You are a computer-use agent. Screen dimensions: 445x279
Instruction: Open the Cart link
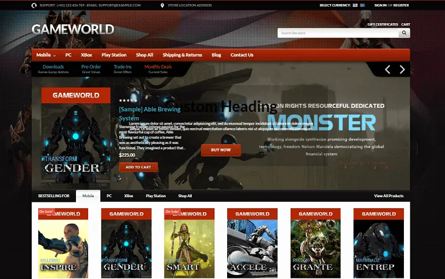(406, 24)
